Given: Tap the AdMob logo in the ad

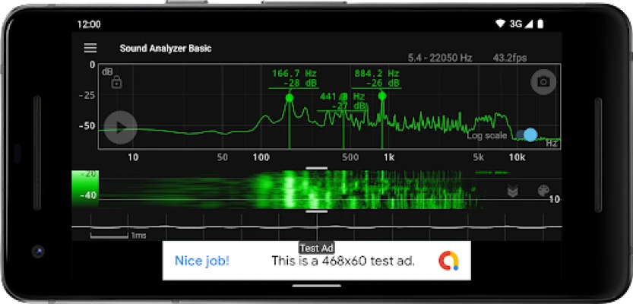Looking at the screenshot, I should click(448, 261).
